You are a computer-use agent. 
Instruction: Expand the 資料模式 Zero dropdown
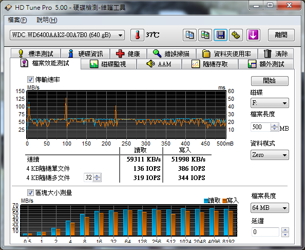click(270, 155)
